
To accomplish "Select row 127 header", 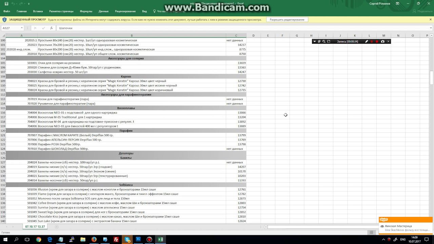I will [x=3, y=162].
